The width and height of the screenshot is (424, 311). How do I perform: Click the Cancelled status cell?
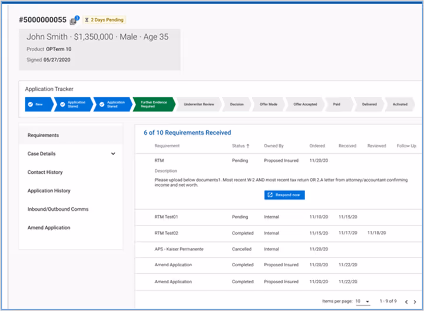coord(241,249)
